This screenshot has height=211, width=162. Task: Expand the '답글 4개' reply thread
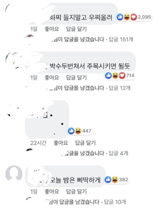click(118, 153)
